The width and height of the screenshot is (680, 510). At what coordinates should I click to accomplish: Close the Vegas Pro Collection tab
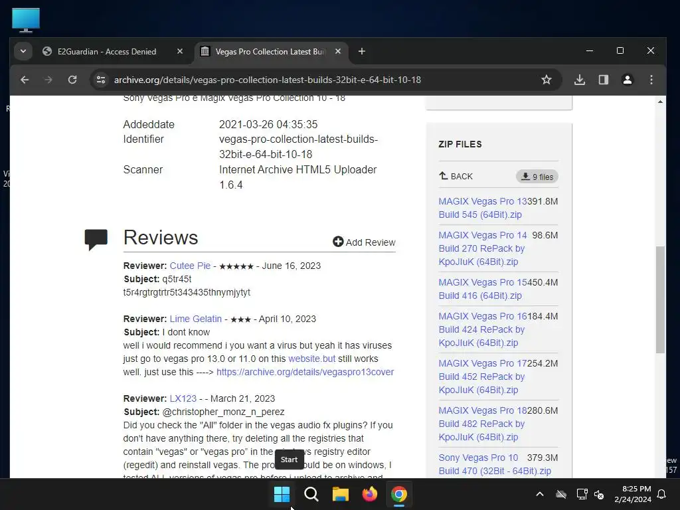point(338,51)
